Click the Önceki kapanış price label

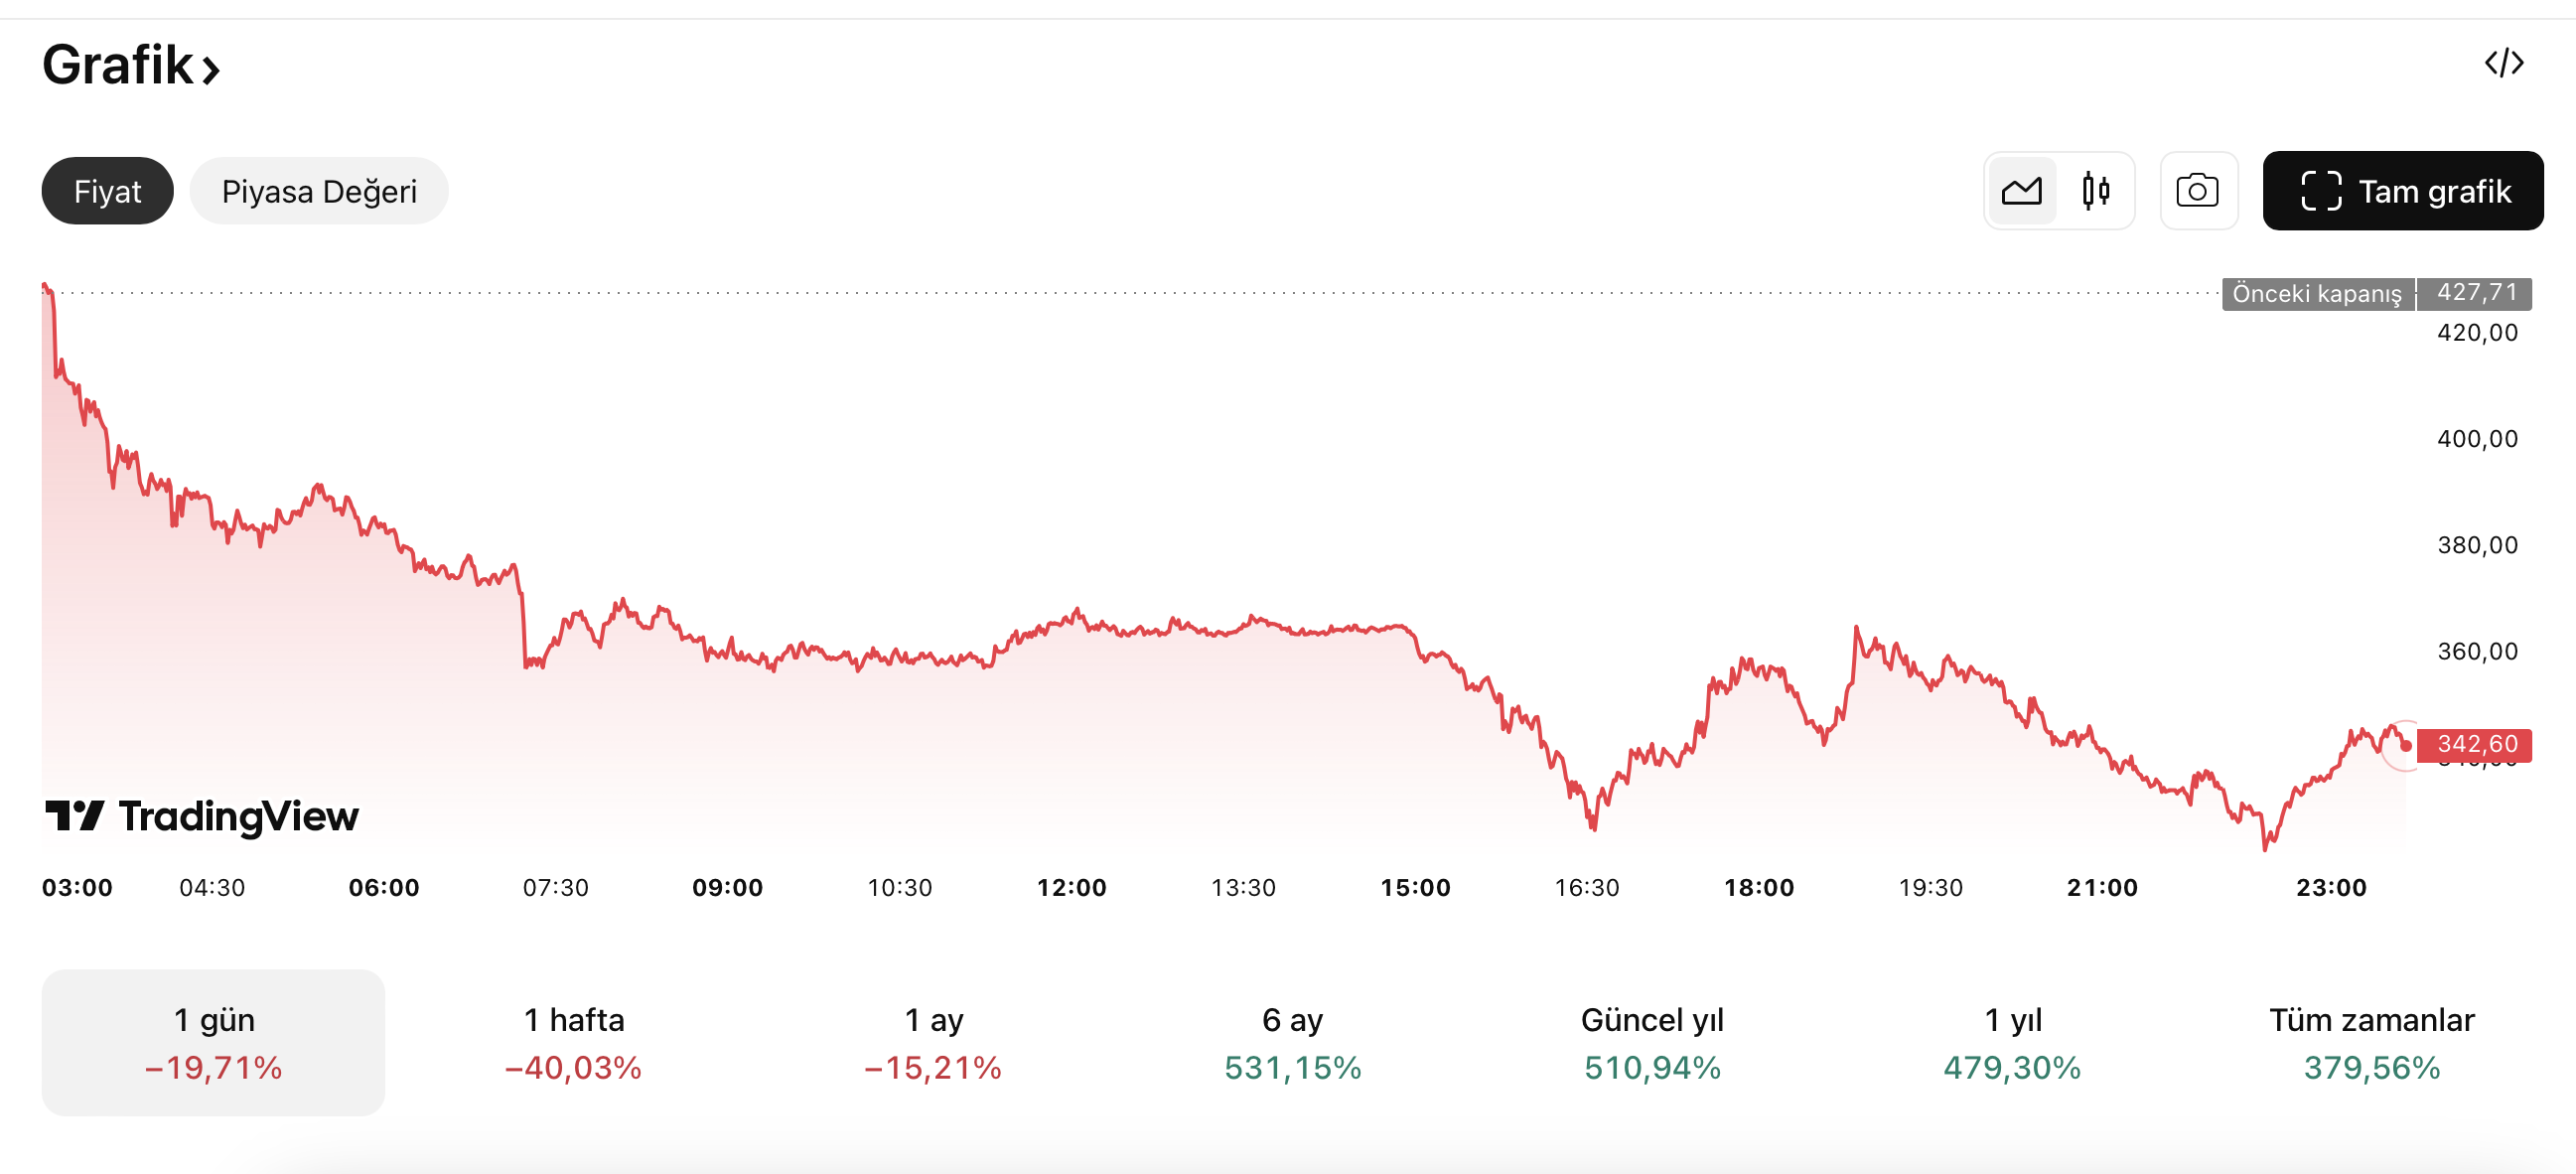(2316, 294)
